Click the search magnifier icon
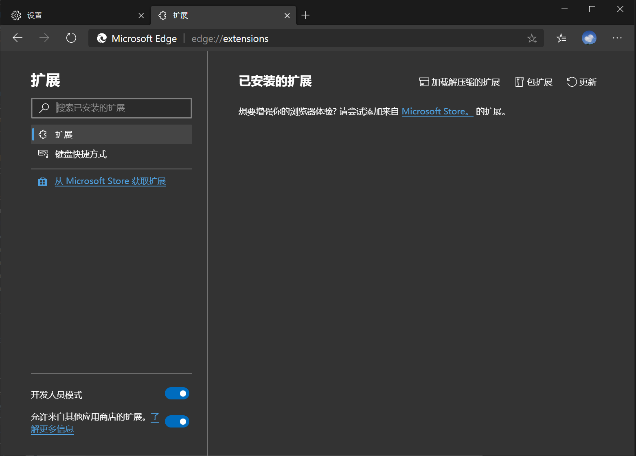Viewport: 636px width, 456px height. pyautogui.click(x=44, y=108)
